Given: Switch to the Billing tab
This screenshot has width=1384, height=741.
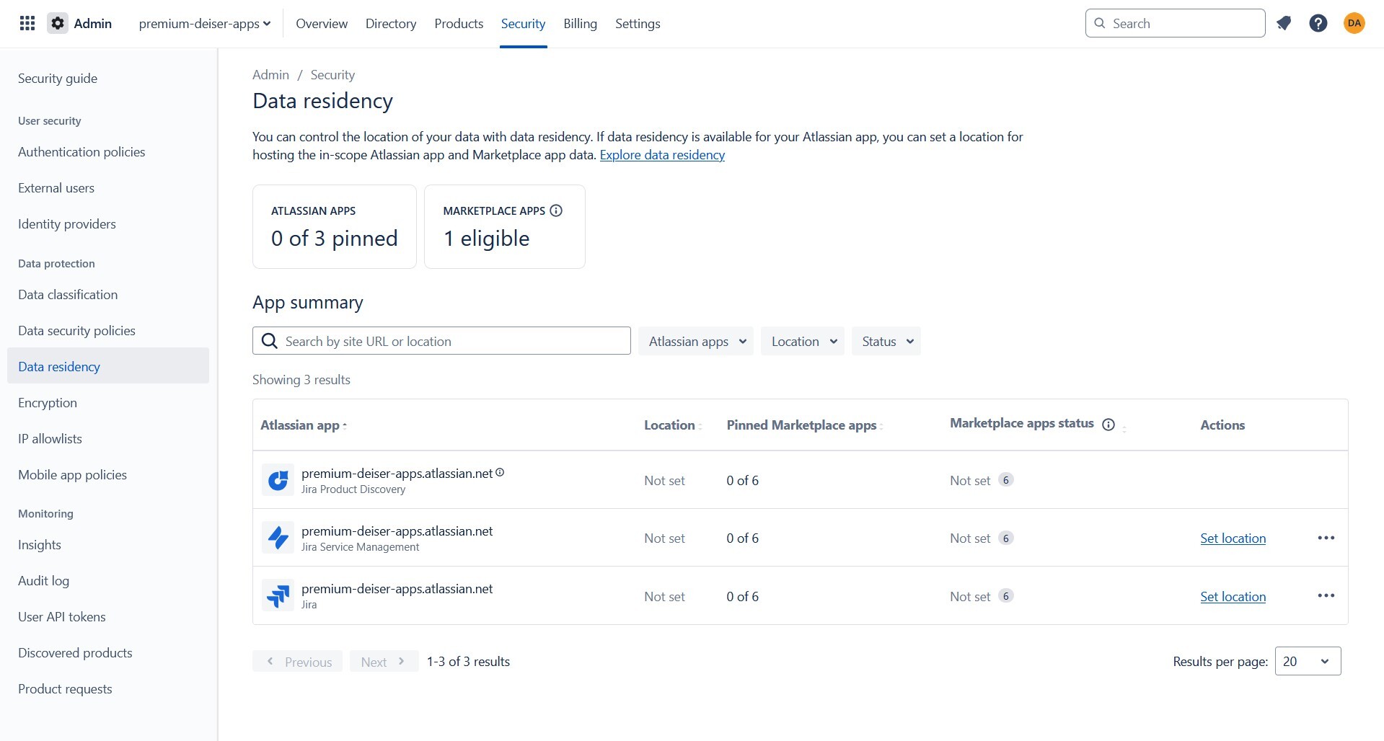Looking at the screenshot, I should click(x=580, y=23).
